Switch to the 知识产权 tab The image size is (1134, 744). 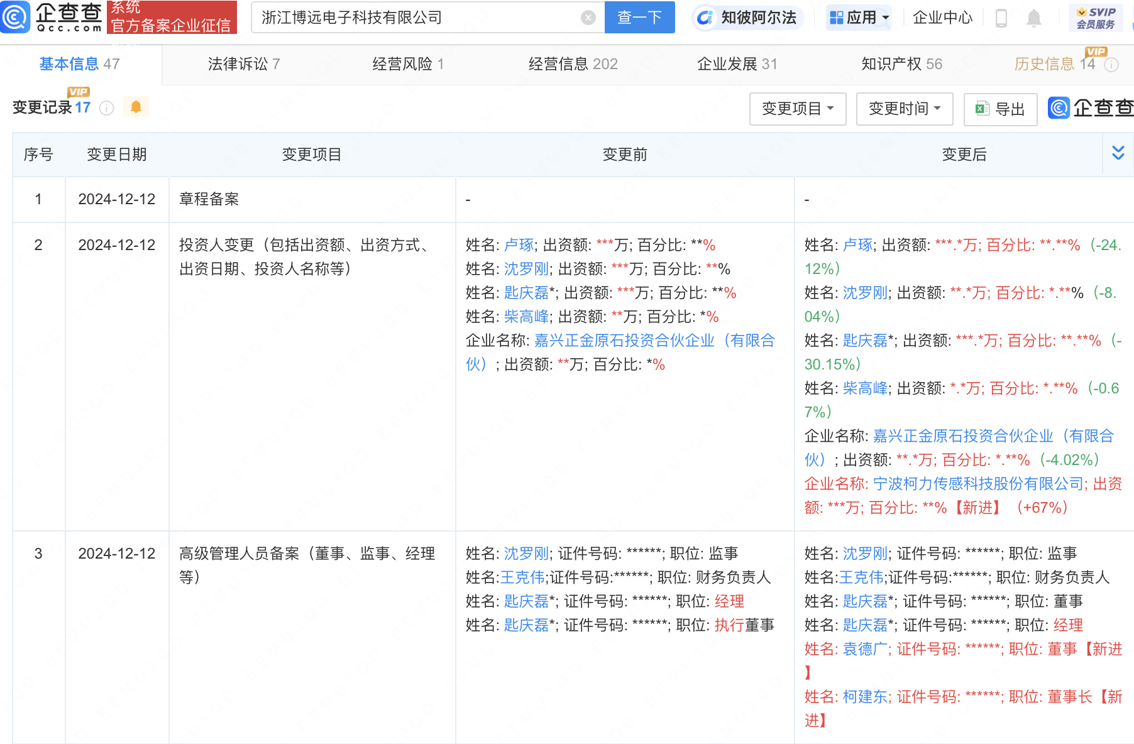click(902, 64)
